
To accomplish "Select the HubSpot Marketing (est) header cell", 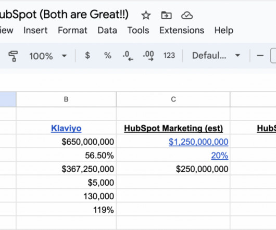I will (173, 127).
